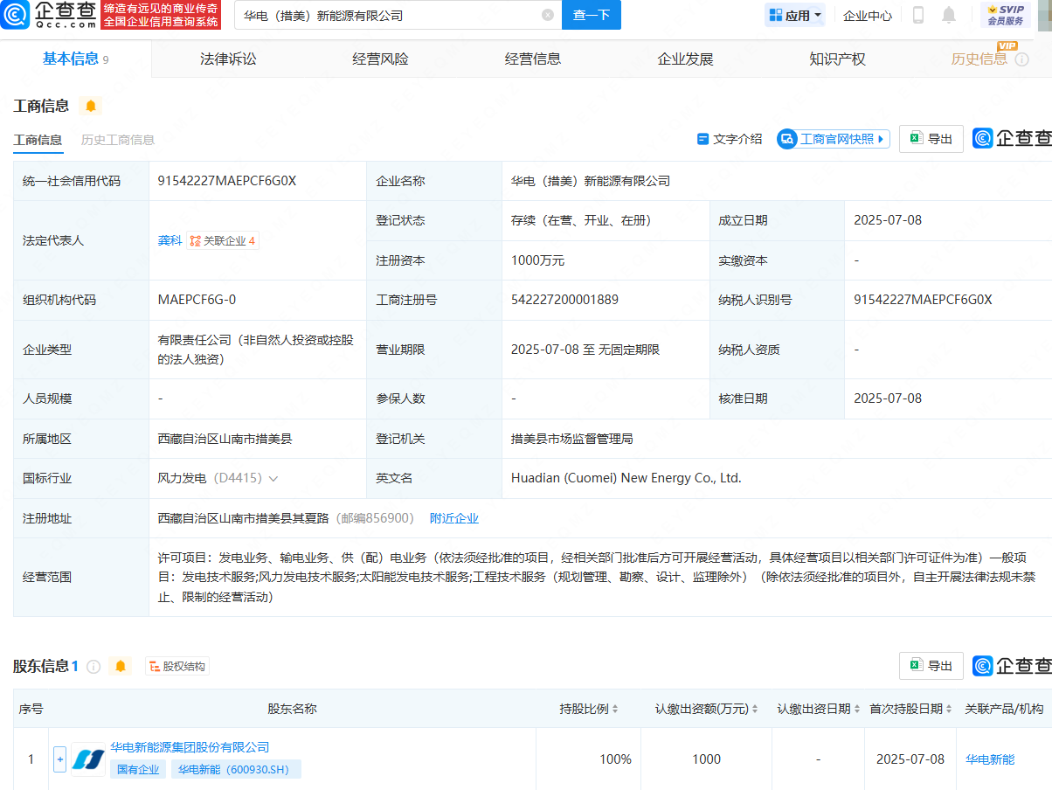
Task: Click the 国有企业 tag
Action: point(139,770)
